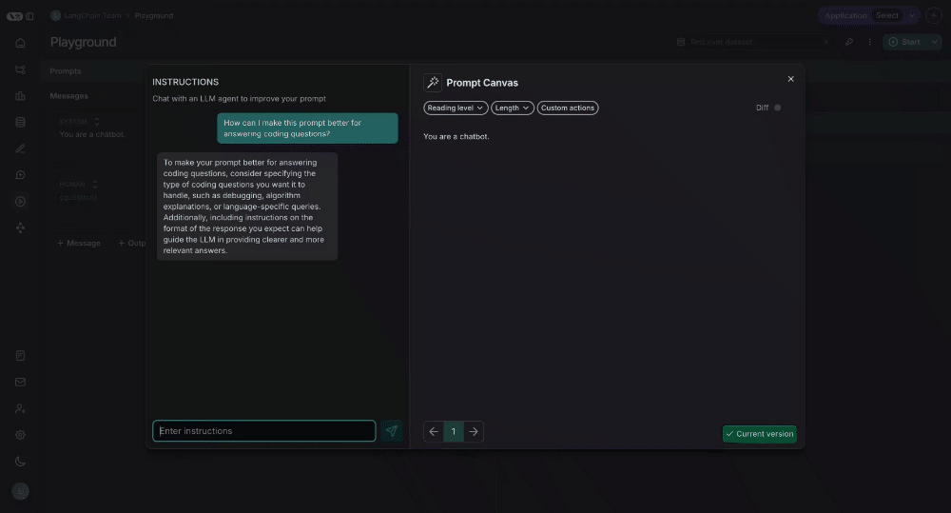Open the Start button dropdown arrow
Screen dimensions: 951x513
click(935, 42)
